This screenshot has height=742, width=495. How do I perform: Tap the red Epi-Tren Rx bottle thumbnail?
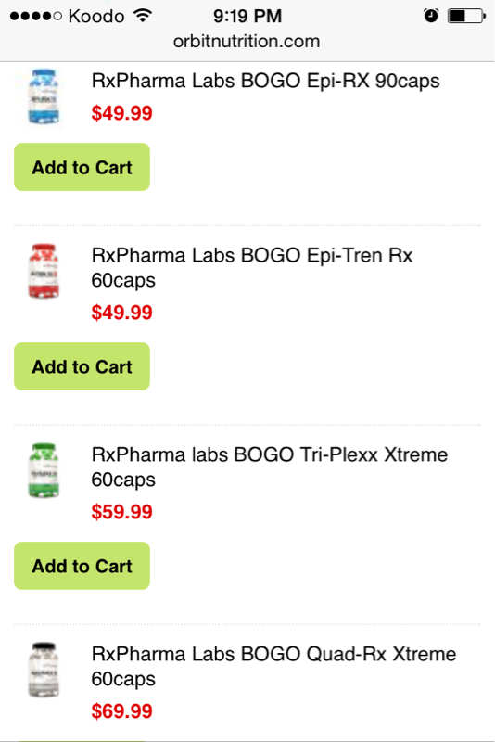(x=44, y=271)
